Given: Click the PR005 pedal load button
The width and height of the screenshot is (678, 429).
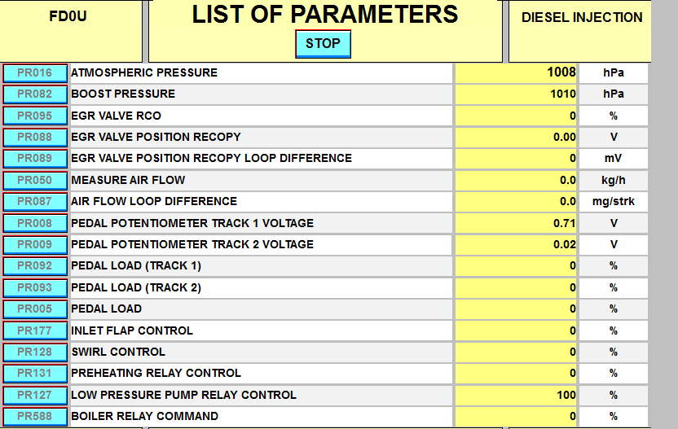Looking at the screenshot, I should [x=35, y=309].
